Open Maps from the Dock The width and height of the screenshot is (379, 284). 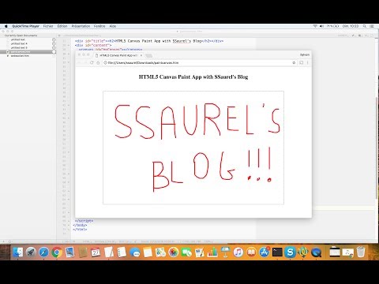click(160, 252)
